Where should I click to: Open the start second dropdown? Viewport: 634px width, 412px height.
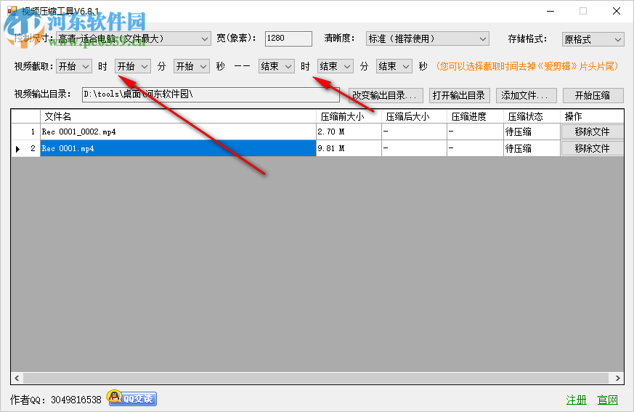tap(192, 66)
